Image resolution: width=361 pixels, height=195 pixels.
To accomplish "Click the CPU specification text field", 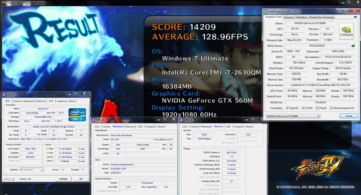I will coord(54,126).
